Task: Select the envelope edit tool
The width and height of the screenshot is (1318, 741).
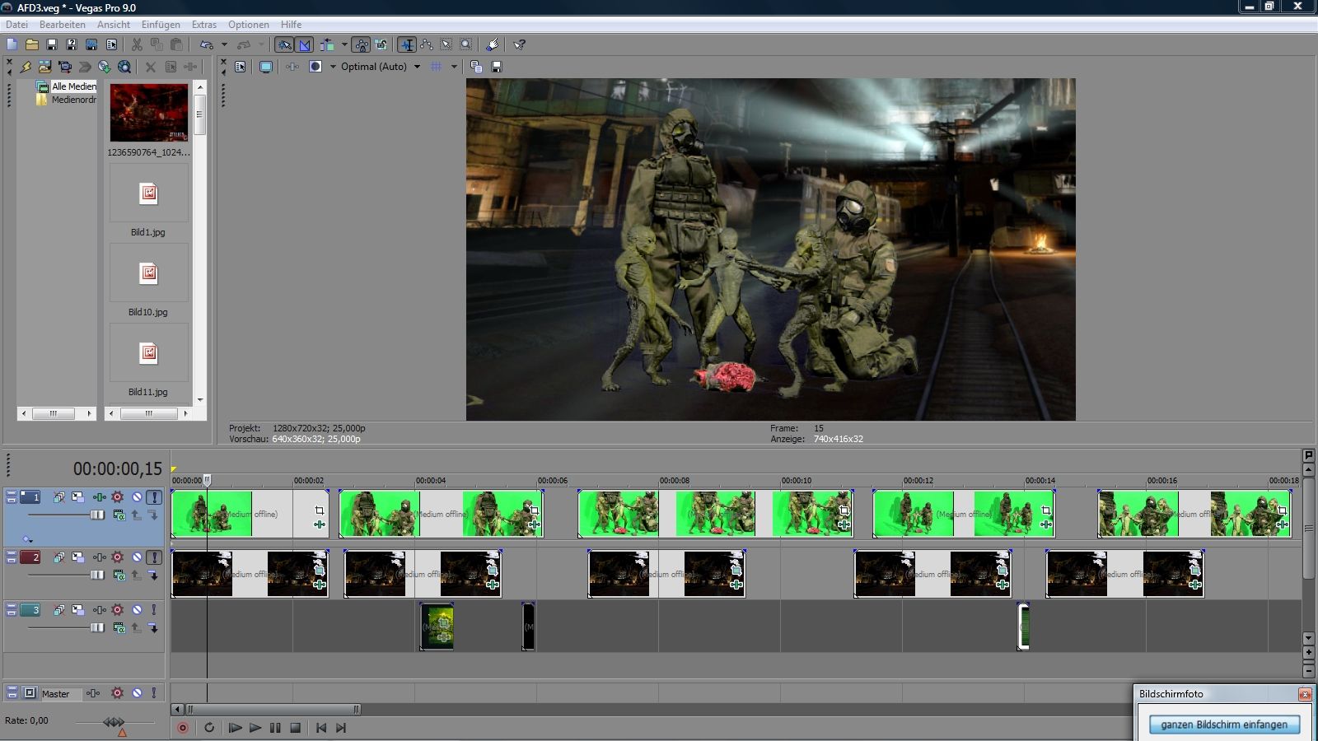Action: tap(427, 44)
